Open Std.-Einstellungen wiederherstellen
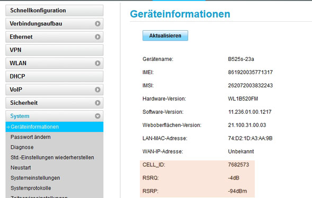Viewport: 312px width, 198px height. click(x=52, y=157)
